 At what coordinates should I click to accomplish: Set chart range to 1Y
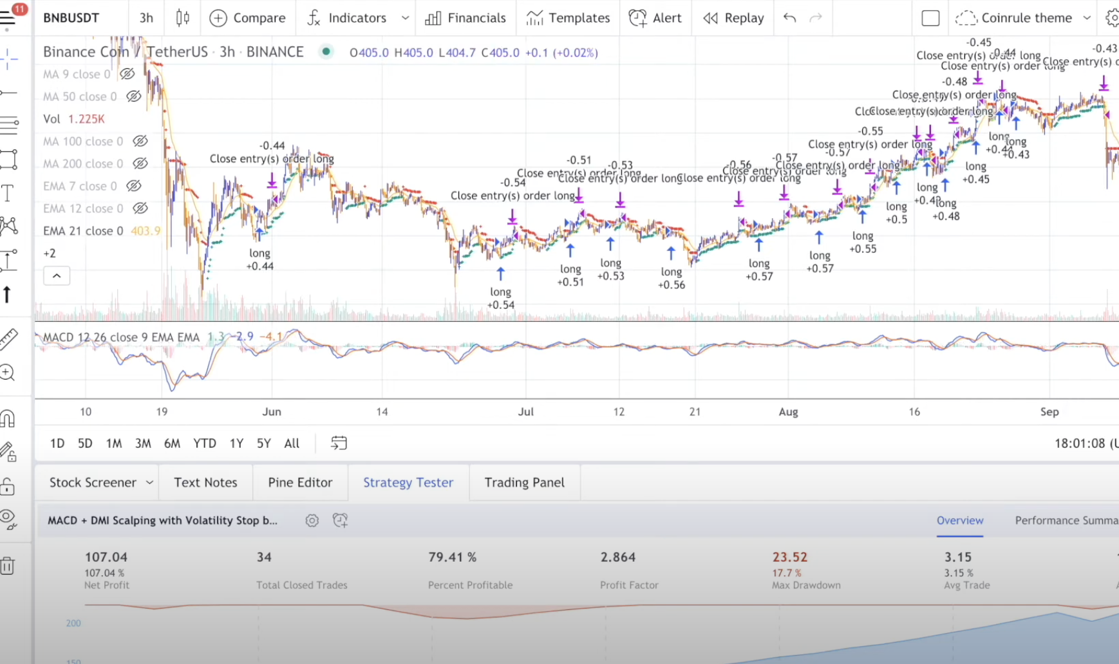(236, 443)
